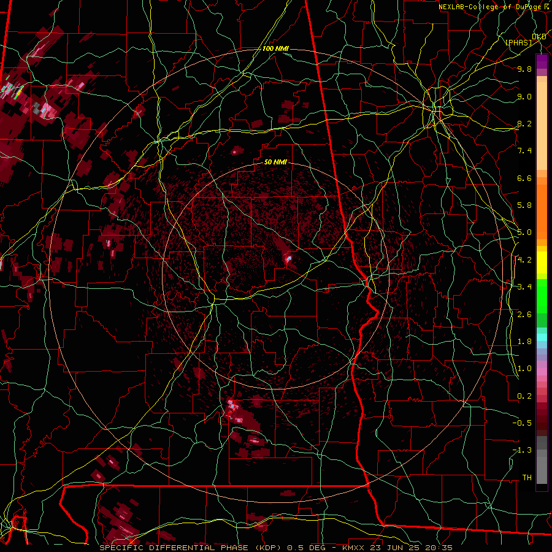Click the 100 NMI range ring label

(x=275, y=48)
